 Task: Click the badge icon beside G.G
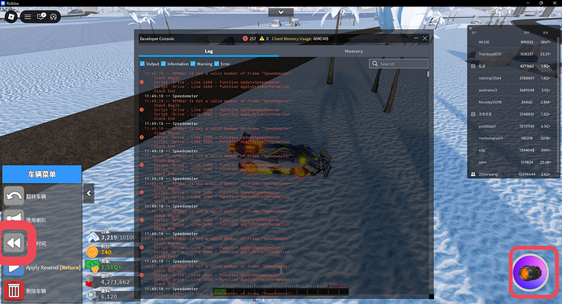473,66
